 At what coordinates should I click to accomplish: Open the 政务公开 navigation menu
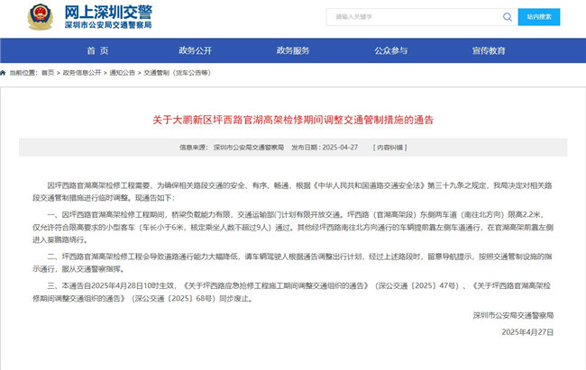coord(198,50)
